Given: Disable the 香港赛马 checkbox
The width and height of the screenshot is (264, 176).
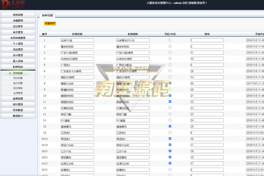Looking at the screenshot, I should click(x=170, y=126).
